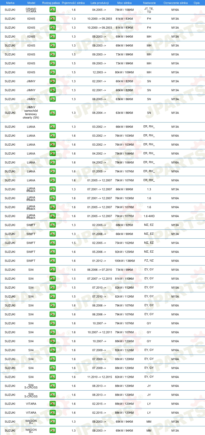Select the 'JT, TE, TD' body cell

pos(149,10)
